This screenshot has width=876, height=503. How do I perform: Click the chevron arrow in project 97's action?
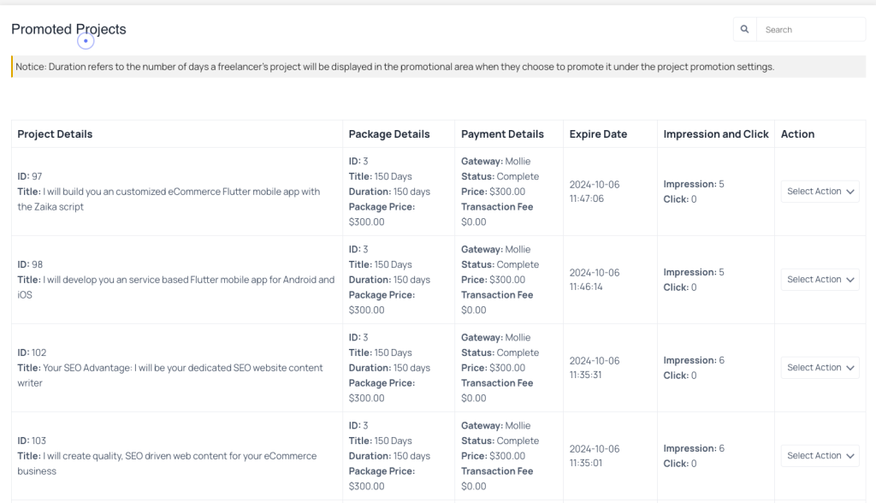tap(850, 192)
